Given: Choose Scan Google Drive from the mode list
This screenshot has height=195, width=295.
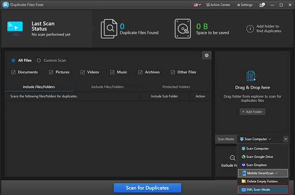Looking at the screenshot, I should [263, 157].
